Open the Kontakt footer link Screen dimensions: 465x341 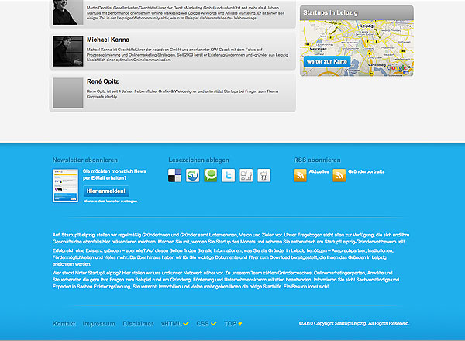[x=64, y=323]
